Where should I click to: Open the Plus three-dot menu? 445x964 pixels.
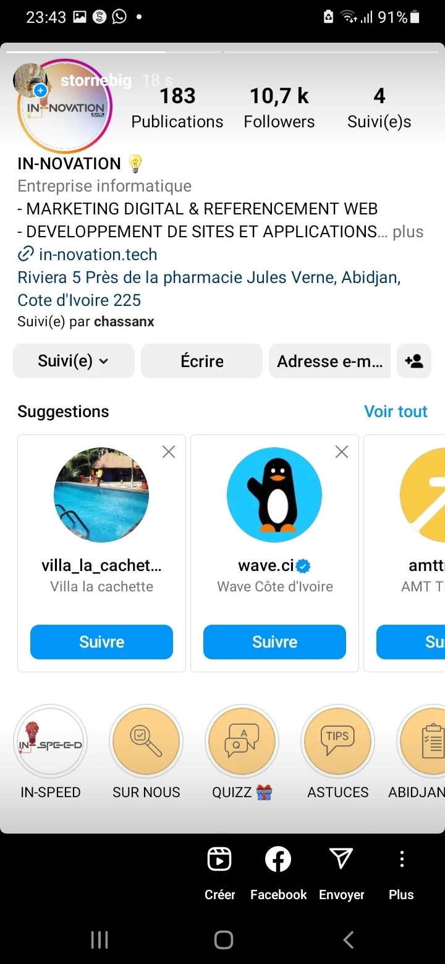tap(401, 859)
